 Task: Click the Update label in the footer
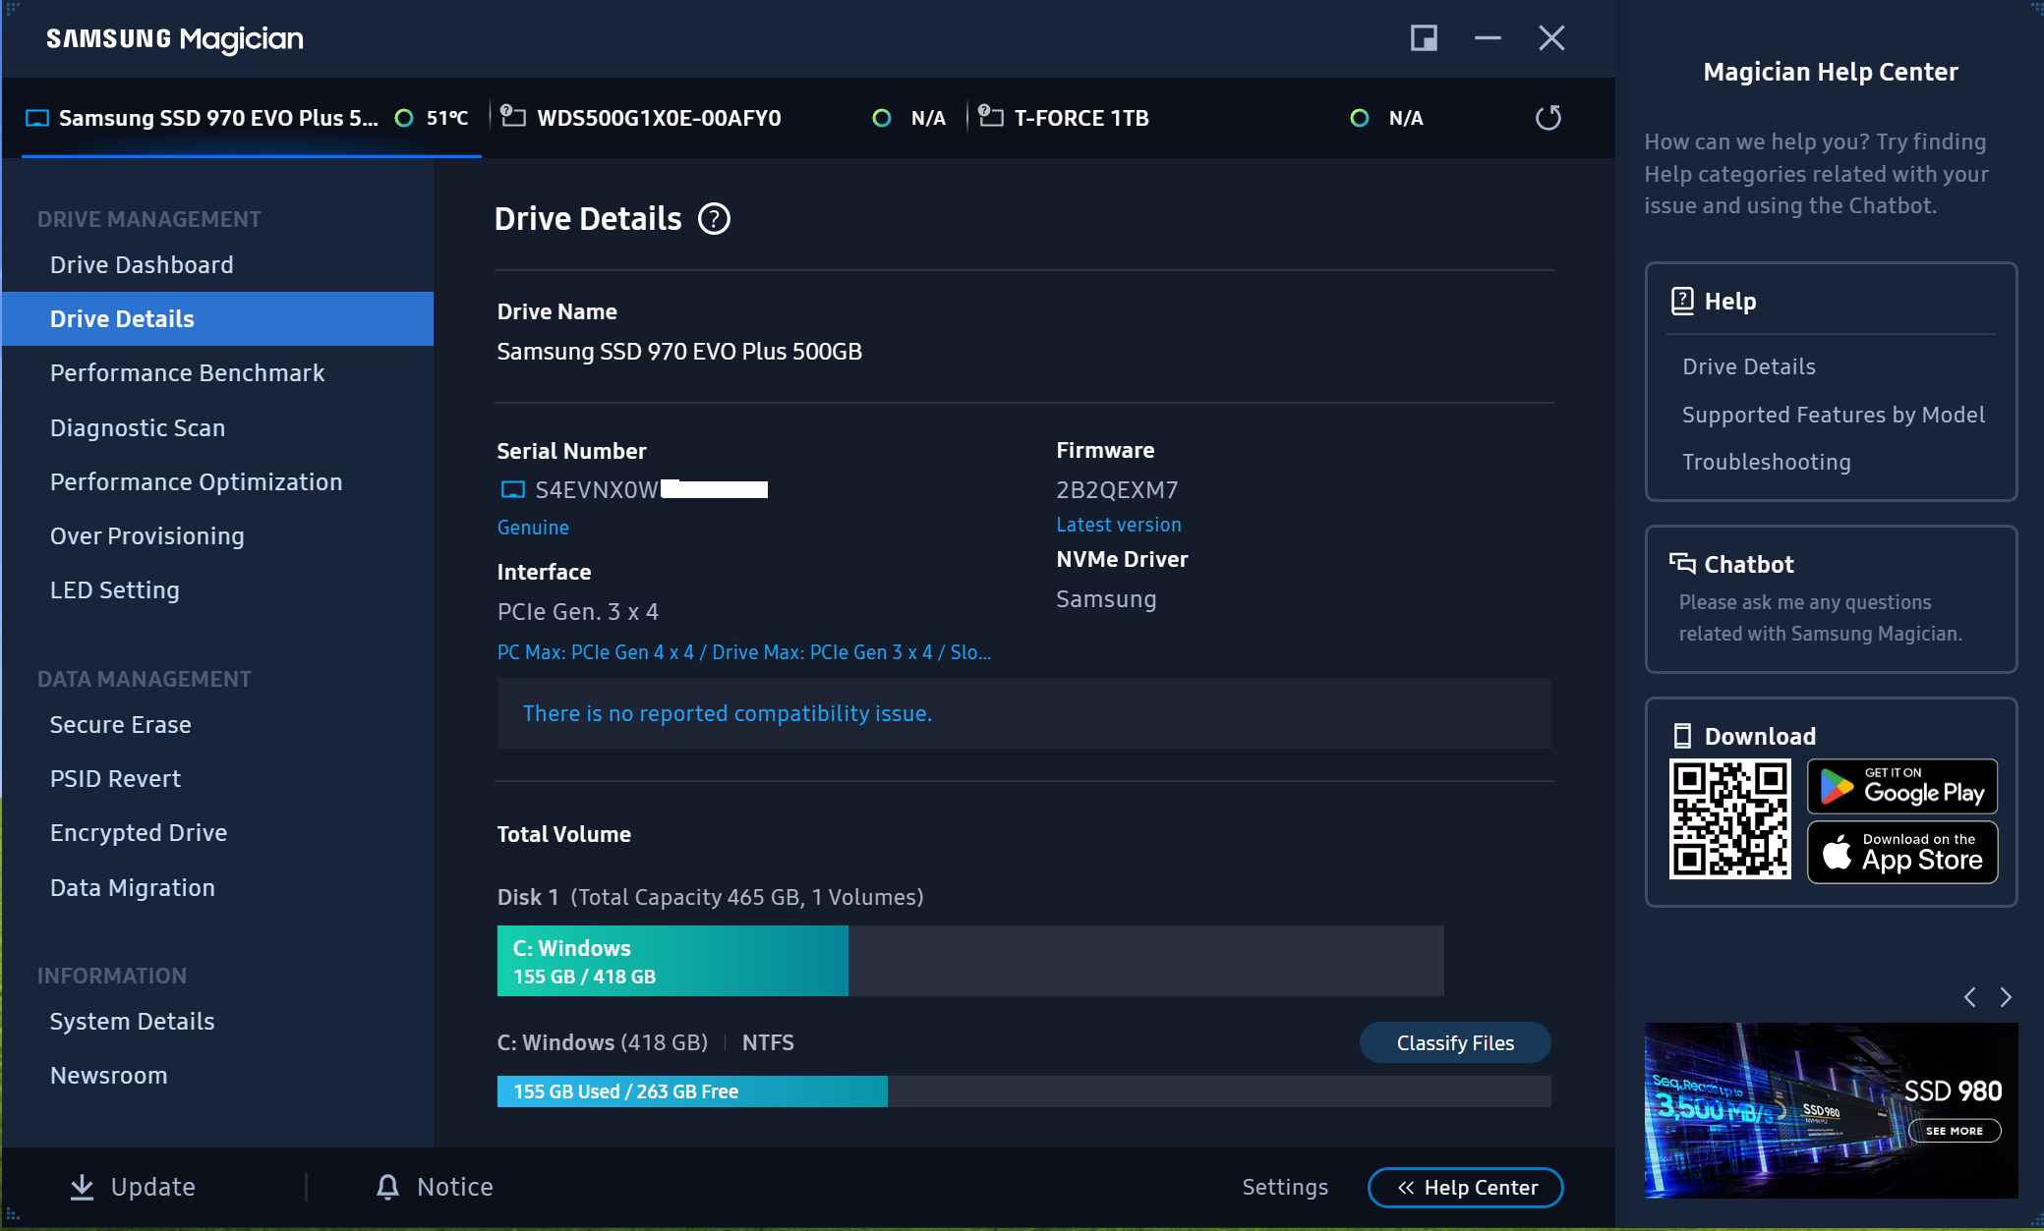click(153, 1187)
